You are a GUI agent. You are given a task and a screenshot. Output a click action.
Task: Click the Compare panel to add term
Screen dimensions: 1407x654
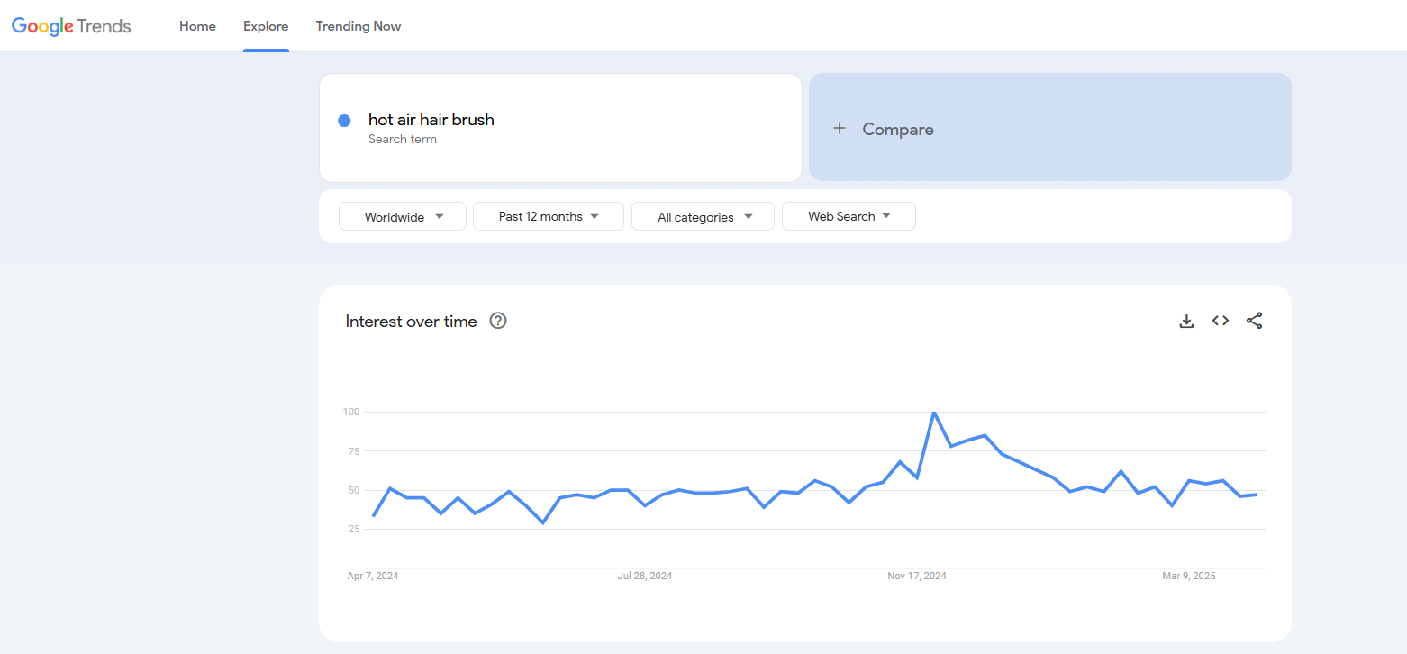(1049, 127)
